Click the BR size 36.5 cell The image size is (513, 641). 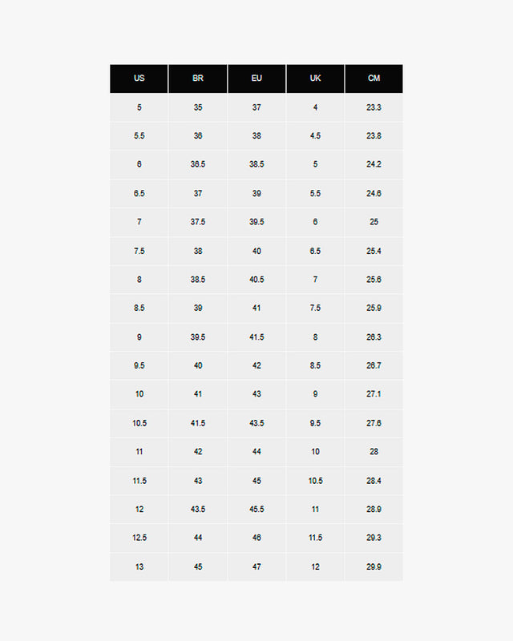pyautogui.click(x=198, y=164)
